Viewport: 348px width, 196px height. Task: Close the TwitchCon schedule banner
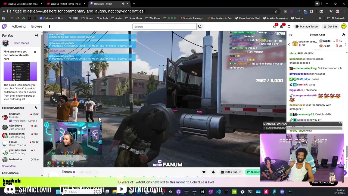(x=343, y=182)
